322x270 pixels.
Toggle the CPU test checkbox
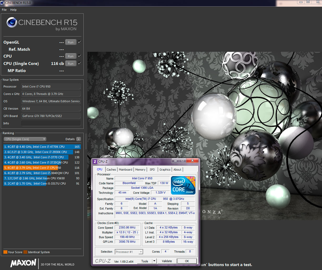pyautogui.click(x=79, y=56)
